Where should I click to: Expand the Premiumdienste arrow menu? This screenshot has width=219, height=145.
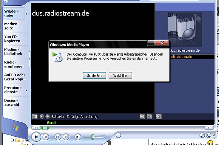[26, 90]
